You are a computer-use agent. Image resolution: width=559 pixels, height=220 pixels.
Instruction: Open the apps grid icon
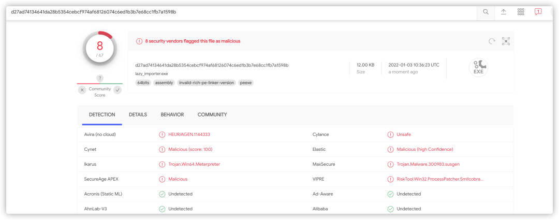tap(521, 12)
